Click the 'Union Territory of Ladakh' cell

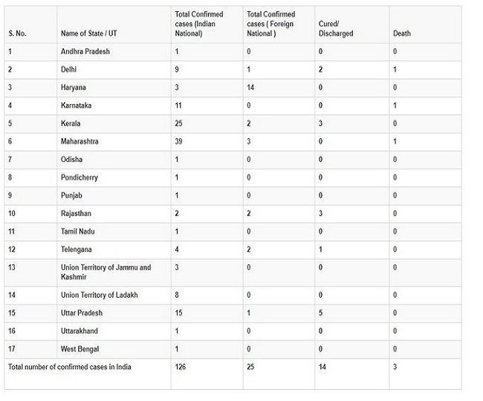point(99,295)
